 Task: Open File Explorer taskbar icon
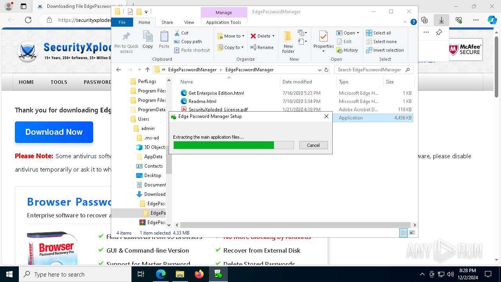[180, 274]
